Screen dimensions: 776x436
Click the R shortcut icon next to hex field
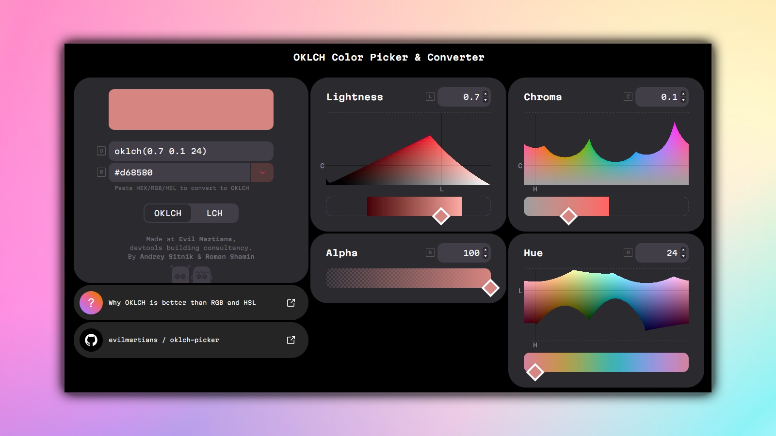coord(101,172)
